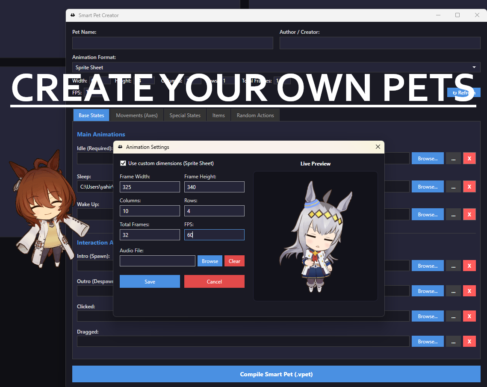The width and height of the screenshot is (487, 387).
Task: Open settings (...) for the Dragged row
Action: (454, 341)
